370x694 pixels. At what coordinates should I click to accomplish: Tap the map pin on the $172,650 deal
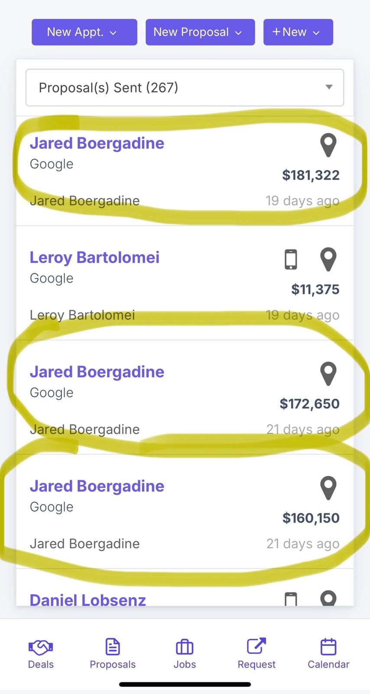click(328, 374)
